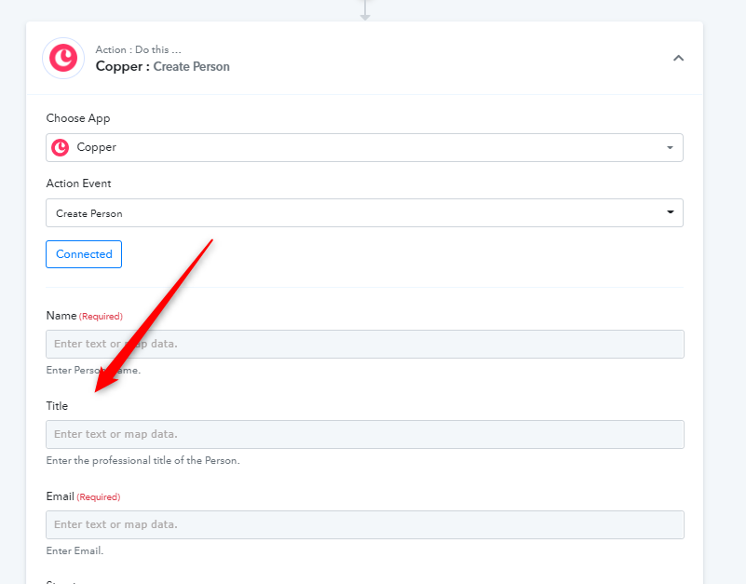Focus the Email input field
Viewport: 746px width, 584px height.
click(365, 525)
